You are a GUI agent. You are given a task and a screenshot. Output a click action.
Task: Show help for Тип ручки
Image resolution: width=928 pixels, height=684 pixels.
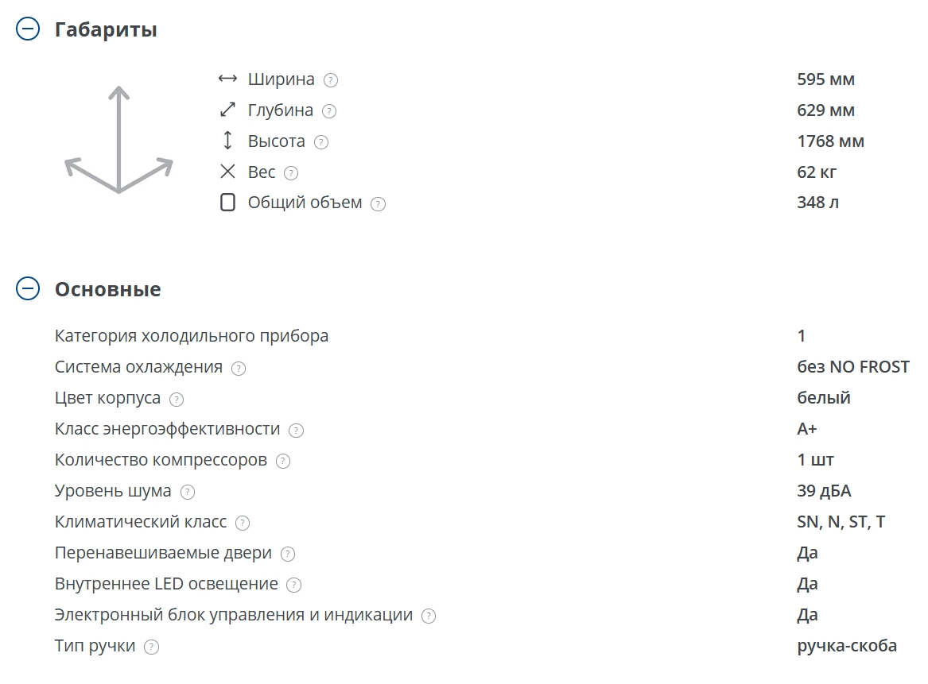click(152, 647)
